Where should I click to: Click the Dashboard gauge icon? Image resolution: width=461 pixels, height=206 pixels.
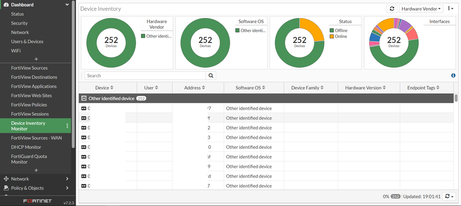pos(6,5)
